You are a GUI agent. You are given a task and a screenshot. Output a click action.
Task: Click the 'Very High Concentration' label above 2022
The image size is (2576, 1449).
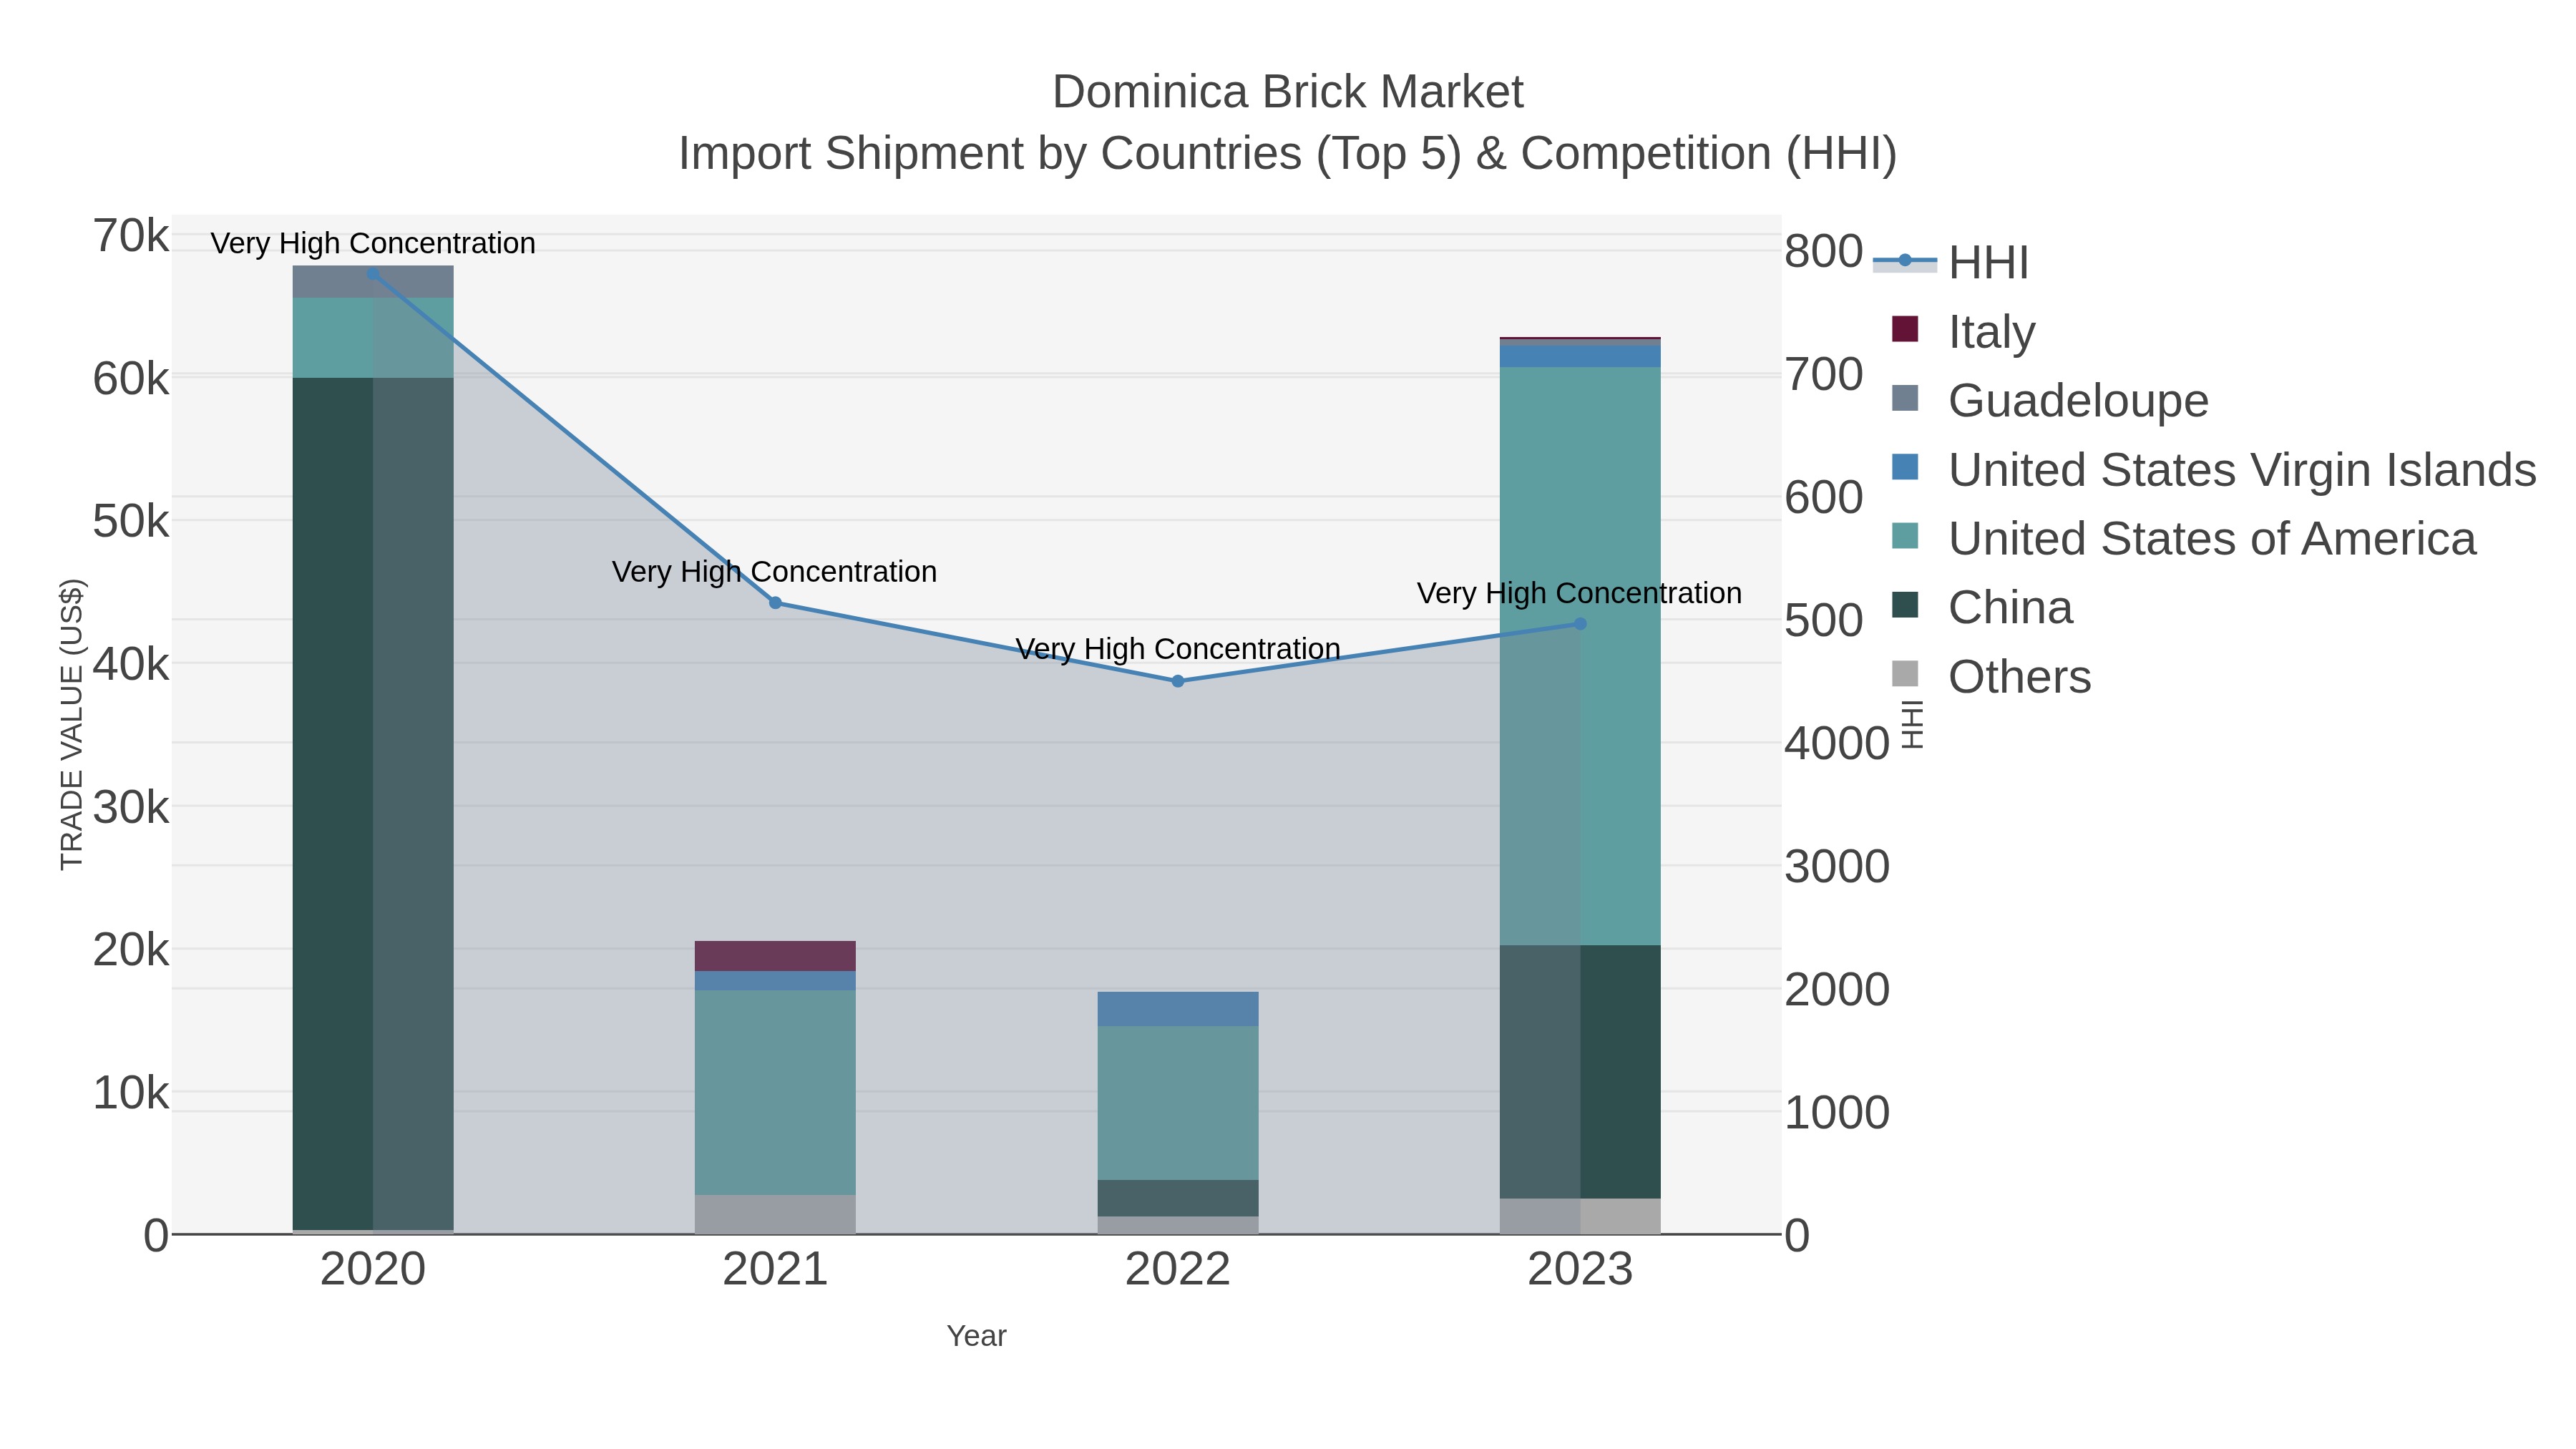coord(1178,649)
